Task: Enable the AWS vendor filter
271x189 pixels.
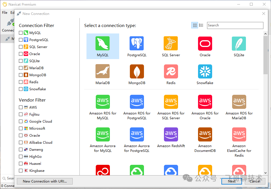Action: point(21,107)
